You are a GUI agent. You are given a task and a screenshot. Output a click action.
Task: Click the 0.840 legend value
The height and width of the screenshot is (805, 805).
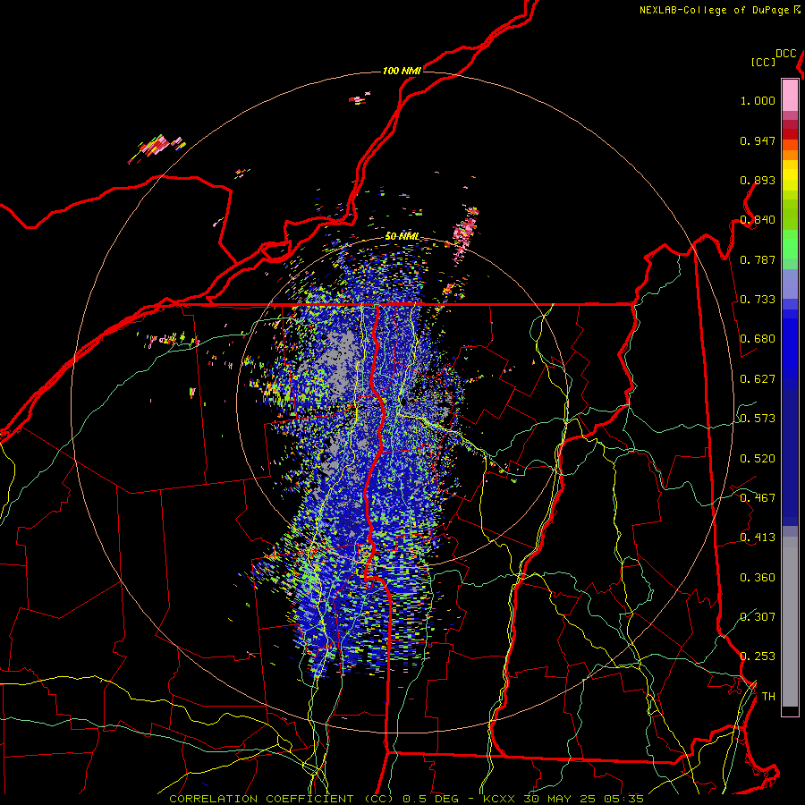758,220
